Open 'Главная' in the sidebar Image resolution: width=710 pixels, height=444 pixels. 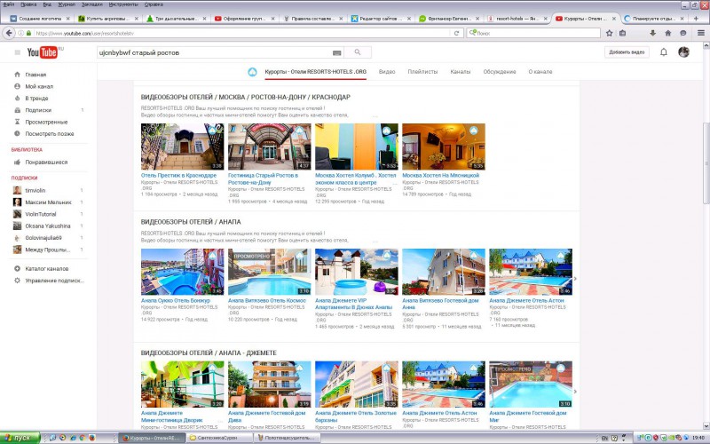(35, 75)
